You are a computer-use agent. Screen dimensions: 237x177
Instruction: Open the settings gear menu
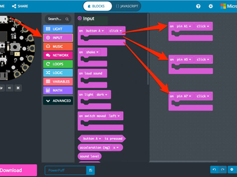[211, 6]
